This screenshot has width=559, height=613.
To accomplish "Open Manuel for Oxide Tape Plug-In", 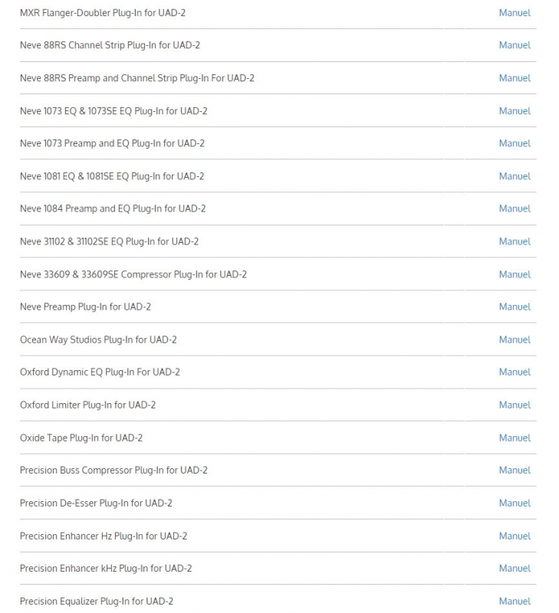I will (x=514, y=438).
